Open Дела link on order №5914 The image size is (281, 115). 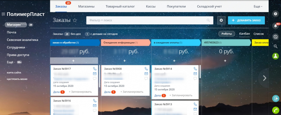pyautogui.click(x=157, y=96)
